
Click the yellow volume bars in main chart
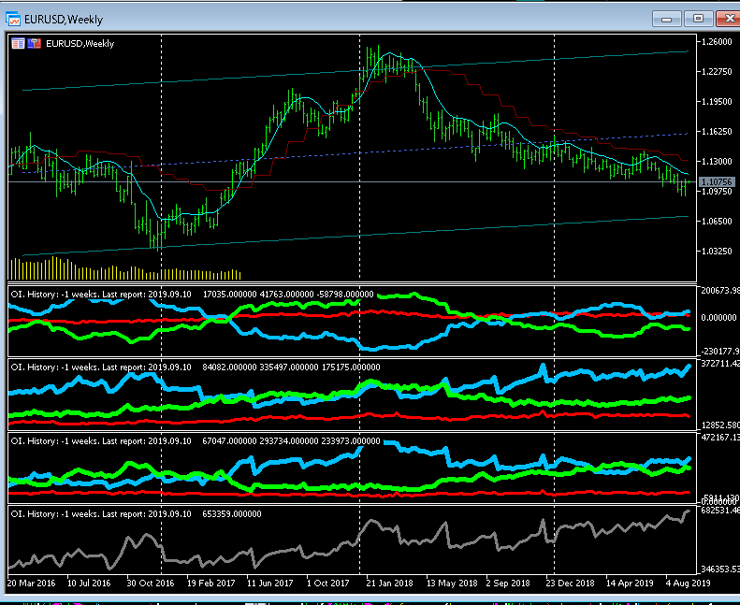[125, 268]
